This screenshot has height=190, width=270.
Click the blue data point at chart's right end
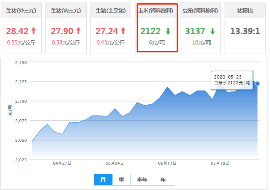pyautogui.click(x=257, y=84)
